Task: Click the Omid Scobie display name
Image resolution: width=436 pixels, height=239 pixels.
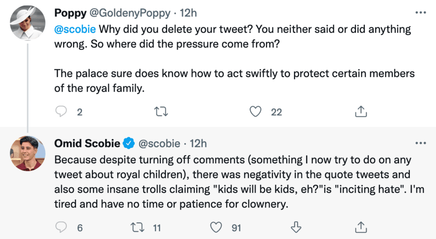Action: point(86,143)
